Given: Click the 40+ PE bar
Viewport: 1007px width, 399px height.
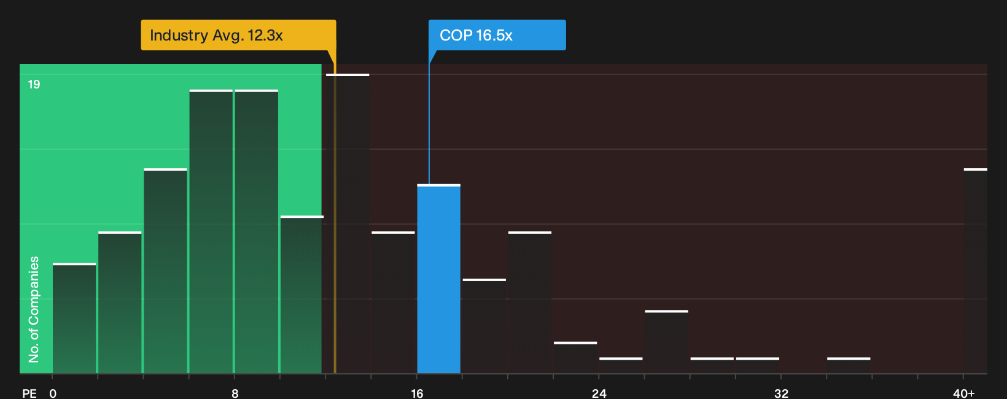Looking at the screenshot, I should [976, 271].
